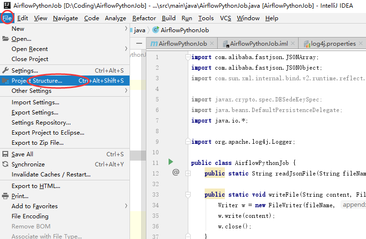
Task: Open the Analyze menu
Action: [115, 18]
